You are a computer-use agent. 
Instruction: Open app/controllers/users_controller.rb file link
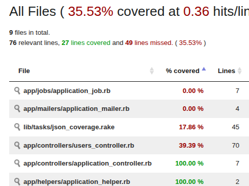click(79, 146)
